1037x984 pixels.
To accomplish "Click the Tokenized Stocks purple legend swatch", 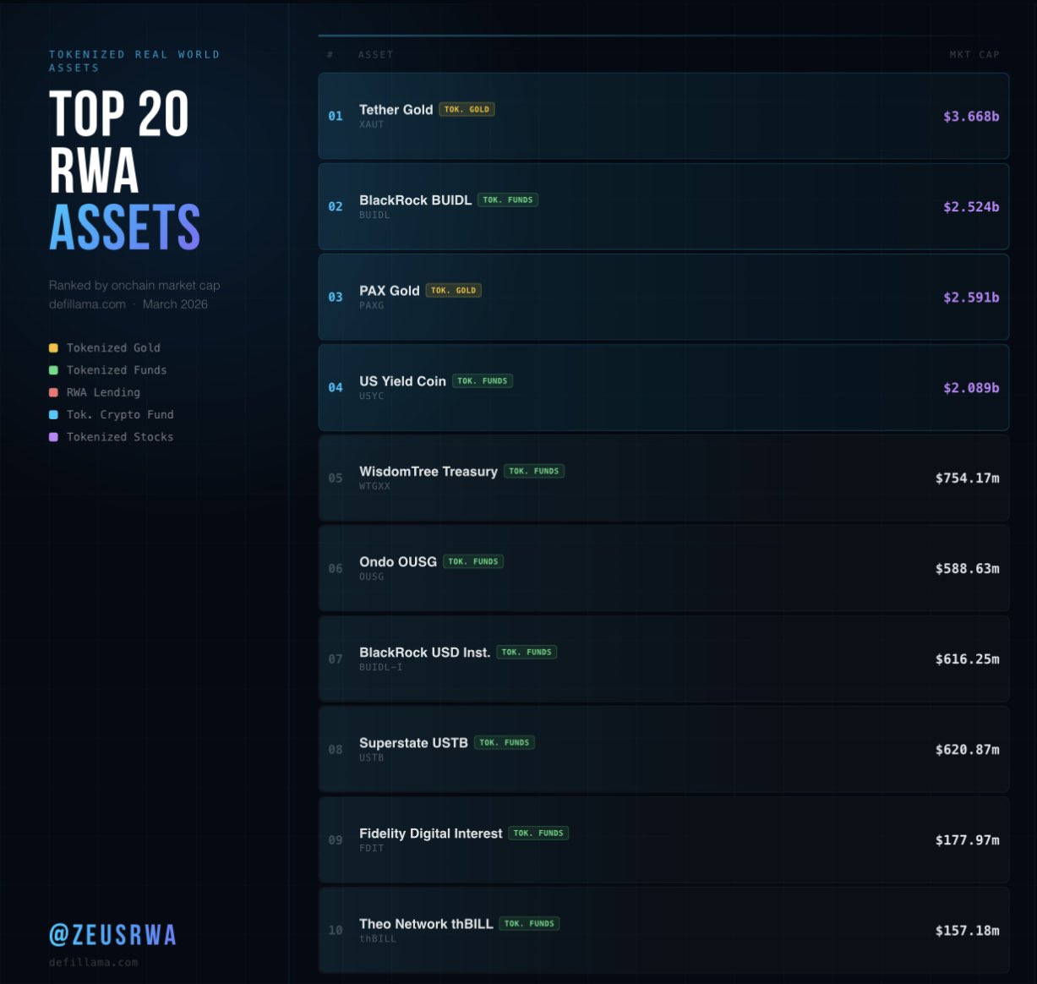I will [53, 437].
